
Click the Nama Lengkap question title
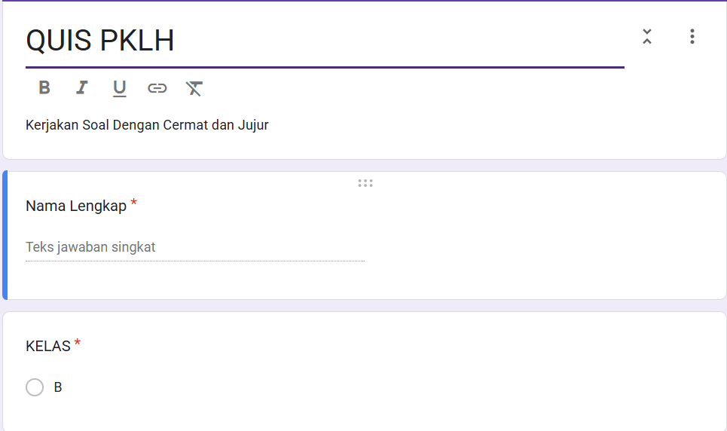pos(76,206)
